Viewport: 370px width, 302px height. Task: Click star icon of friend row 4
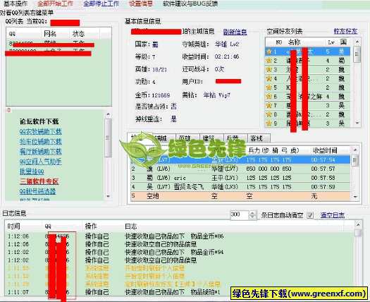(x=269, y=78)
